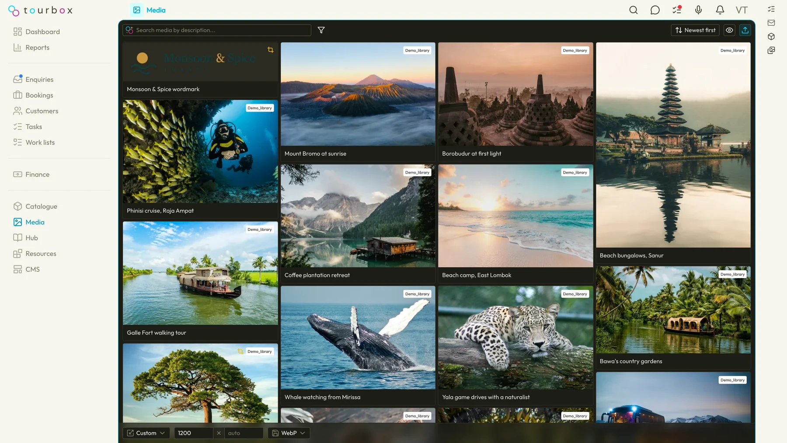Image resolution: width=787 pixels, height=443 pixels.
Task: Open the global search icon
Action: click(x=633, y=10)
